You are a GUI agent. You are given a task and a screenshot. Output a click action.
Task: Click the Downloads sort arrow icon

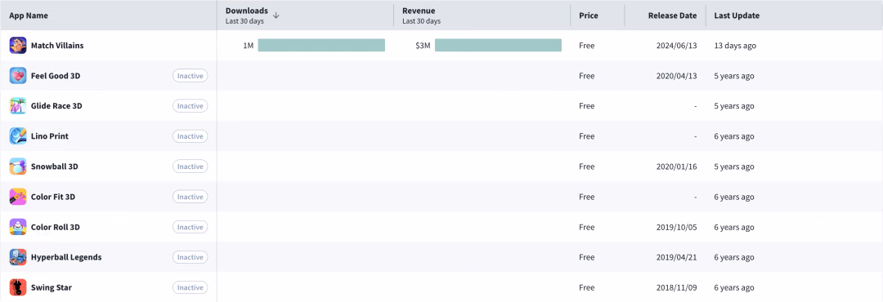(x=276, y=16)
